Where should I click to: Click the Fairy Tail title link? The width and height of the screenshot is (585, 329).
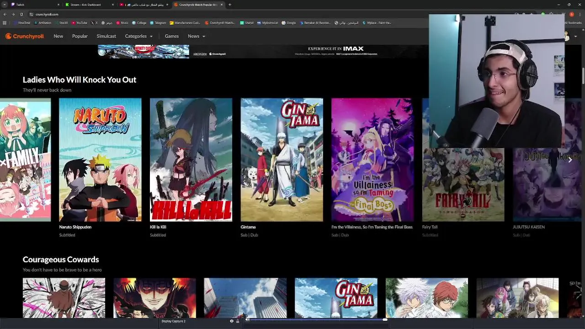[x=430, y=227]
